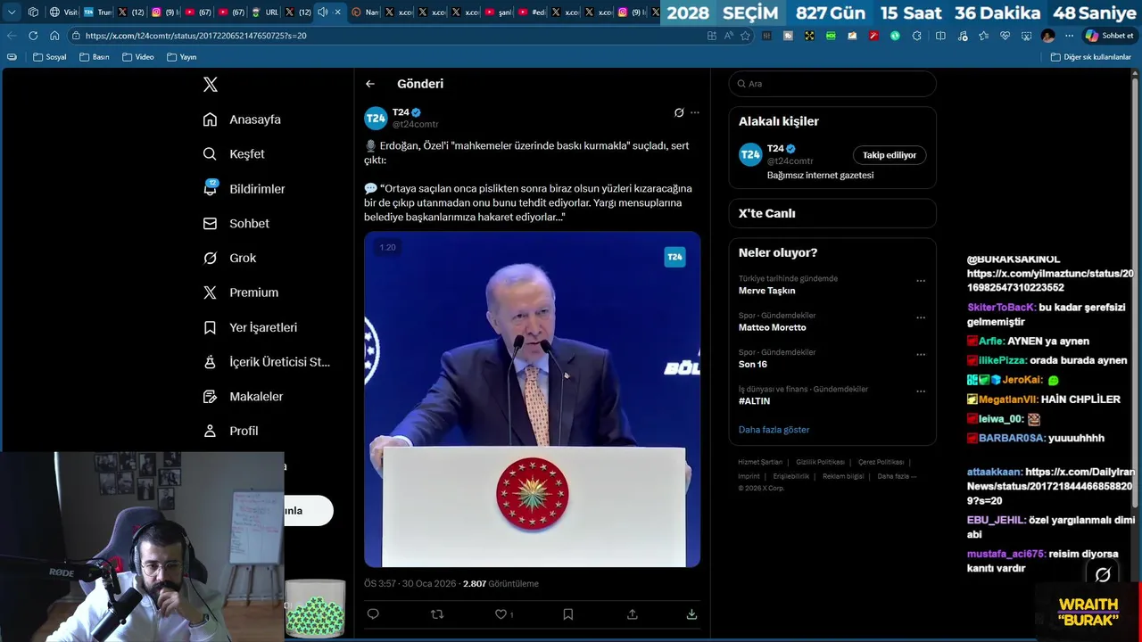Expand Daha fazla footer menu
Viewport: 1142px width, 642px height.
click(897, 476)
